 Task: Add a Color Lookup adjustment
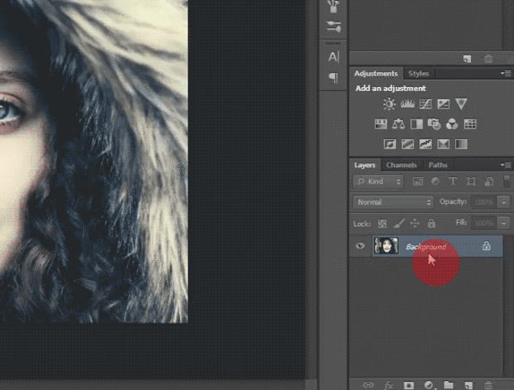470,124
